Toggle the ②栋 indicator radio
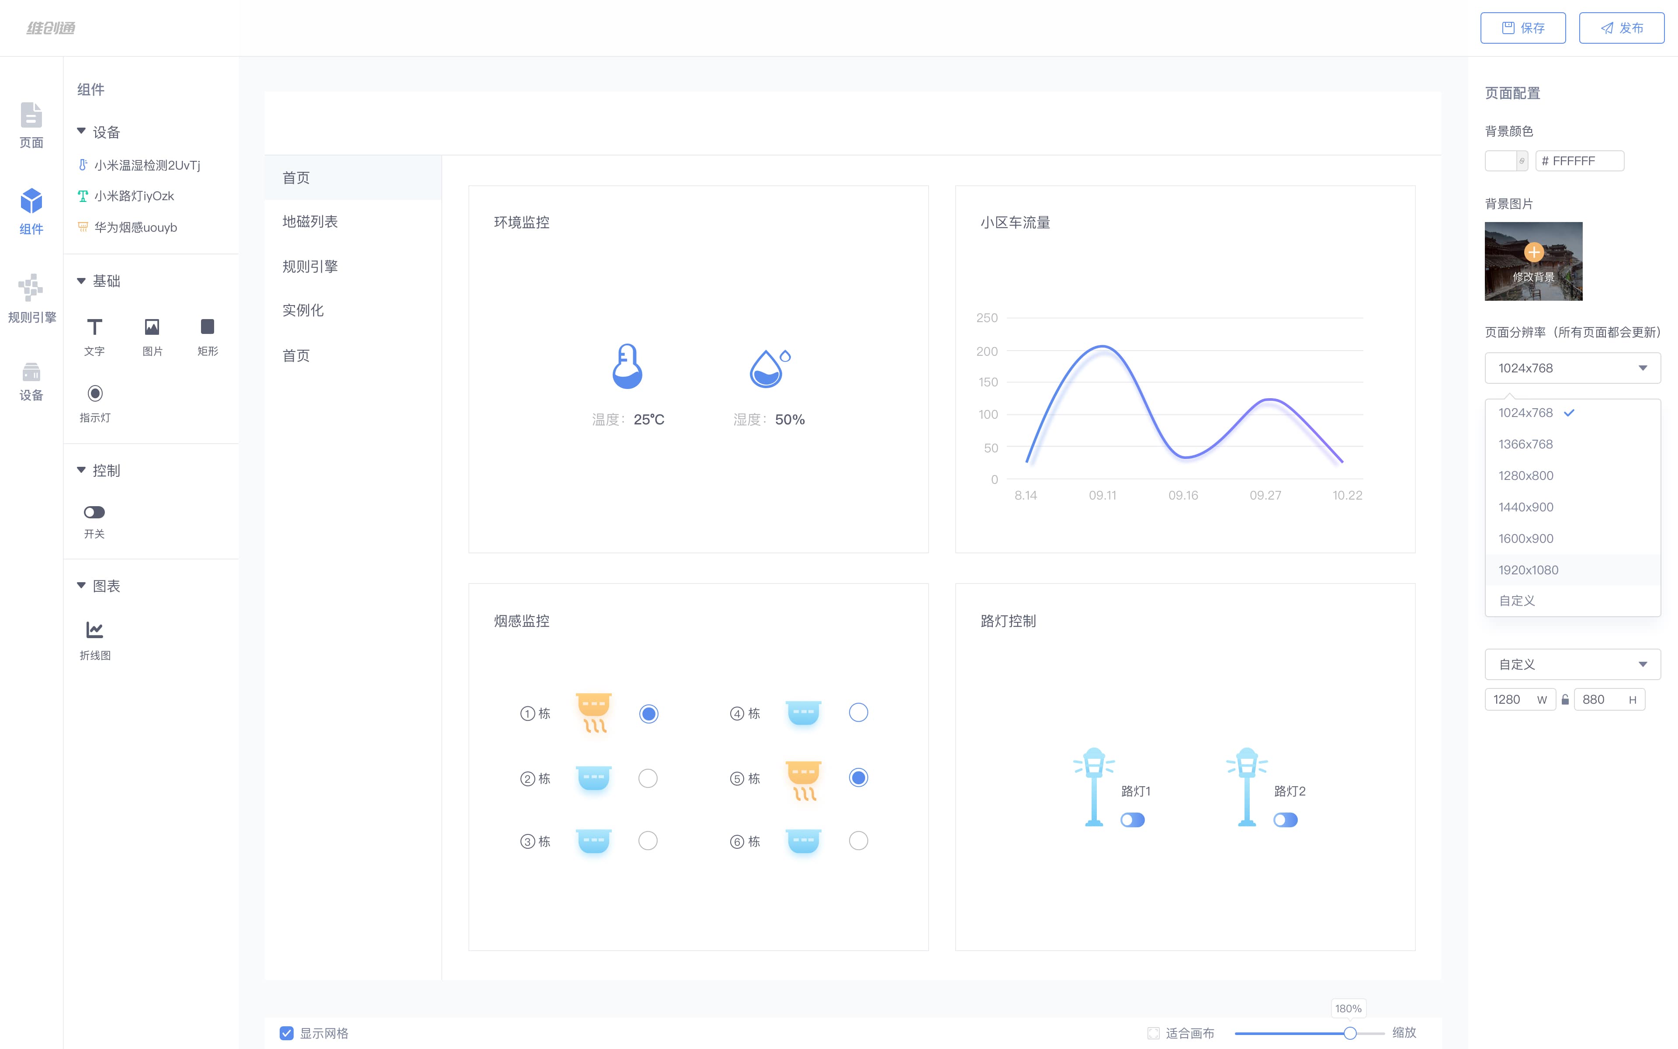Screen dimensions: 1678x1049 [648, 778]
